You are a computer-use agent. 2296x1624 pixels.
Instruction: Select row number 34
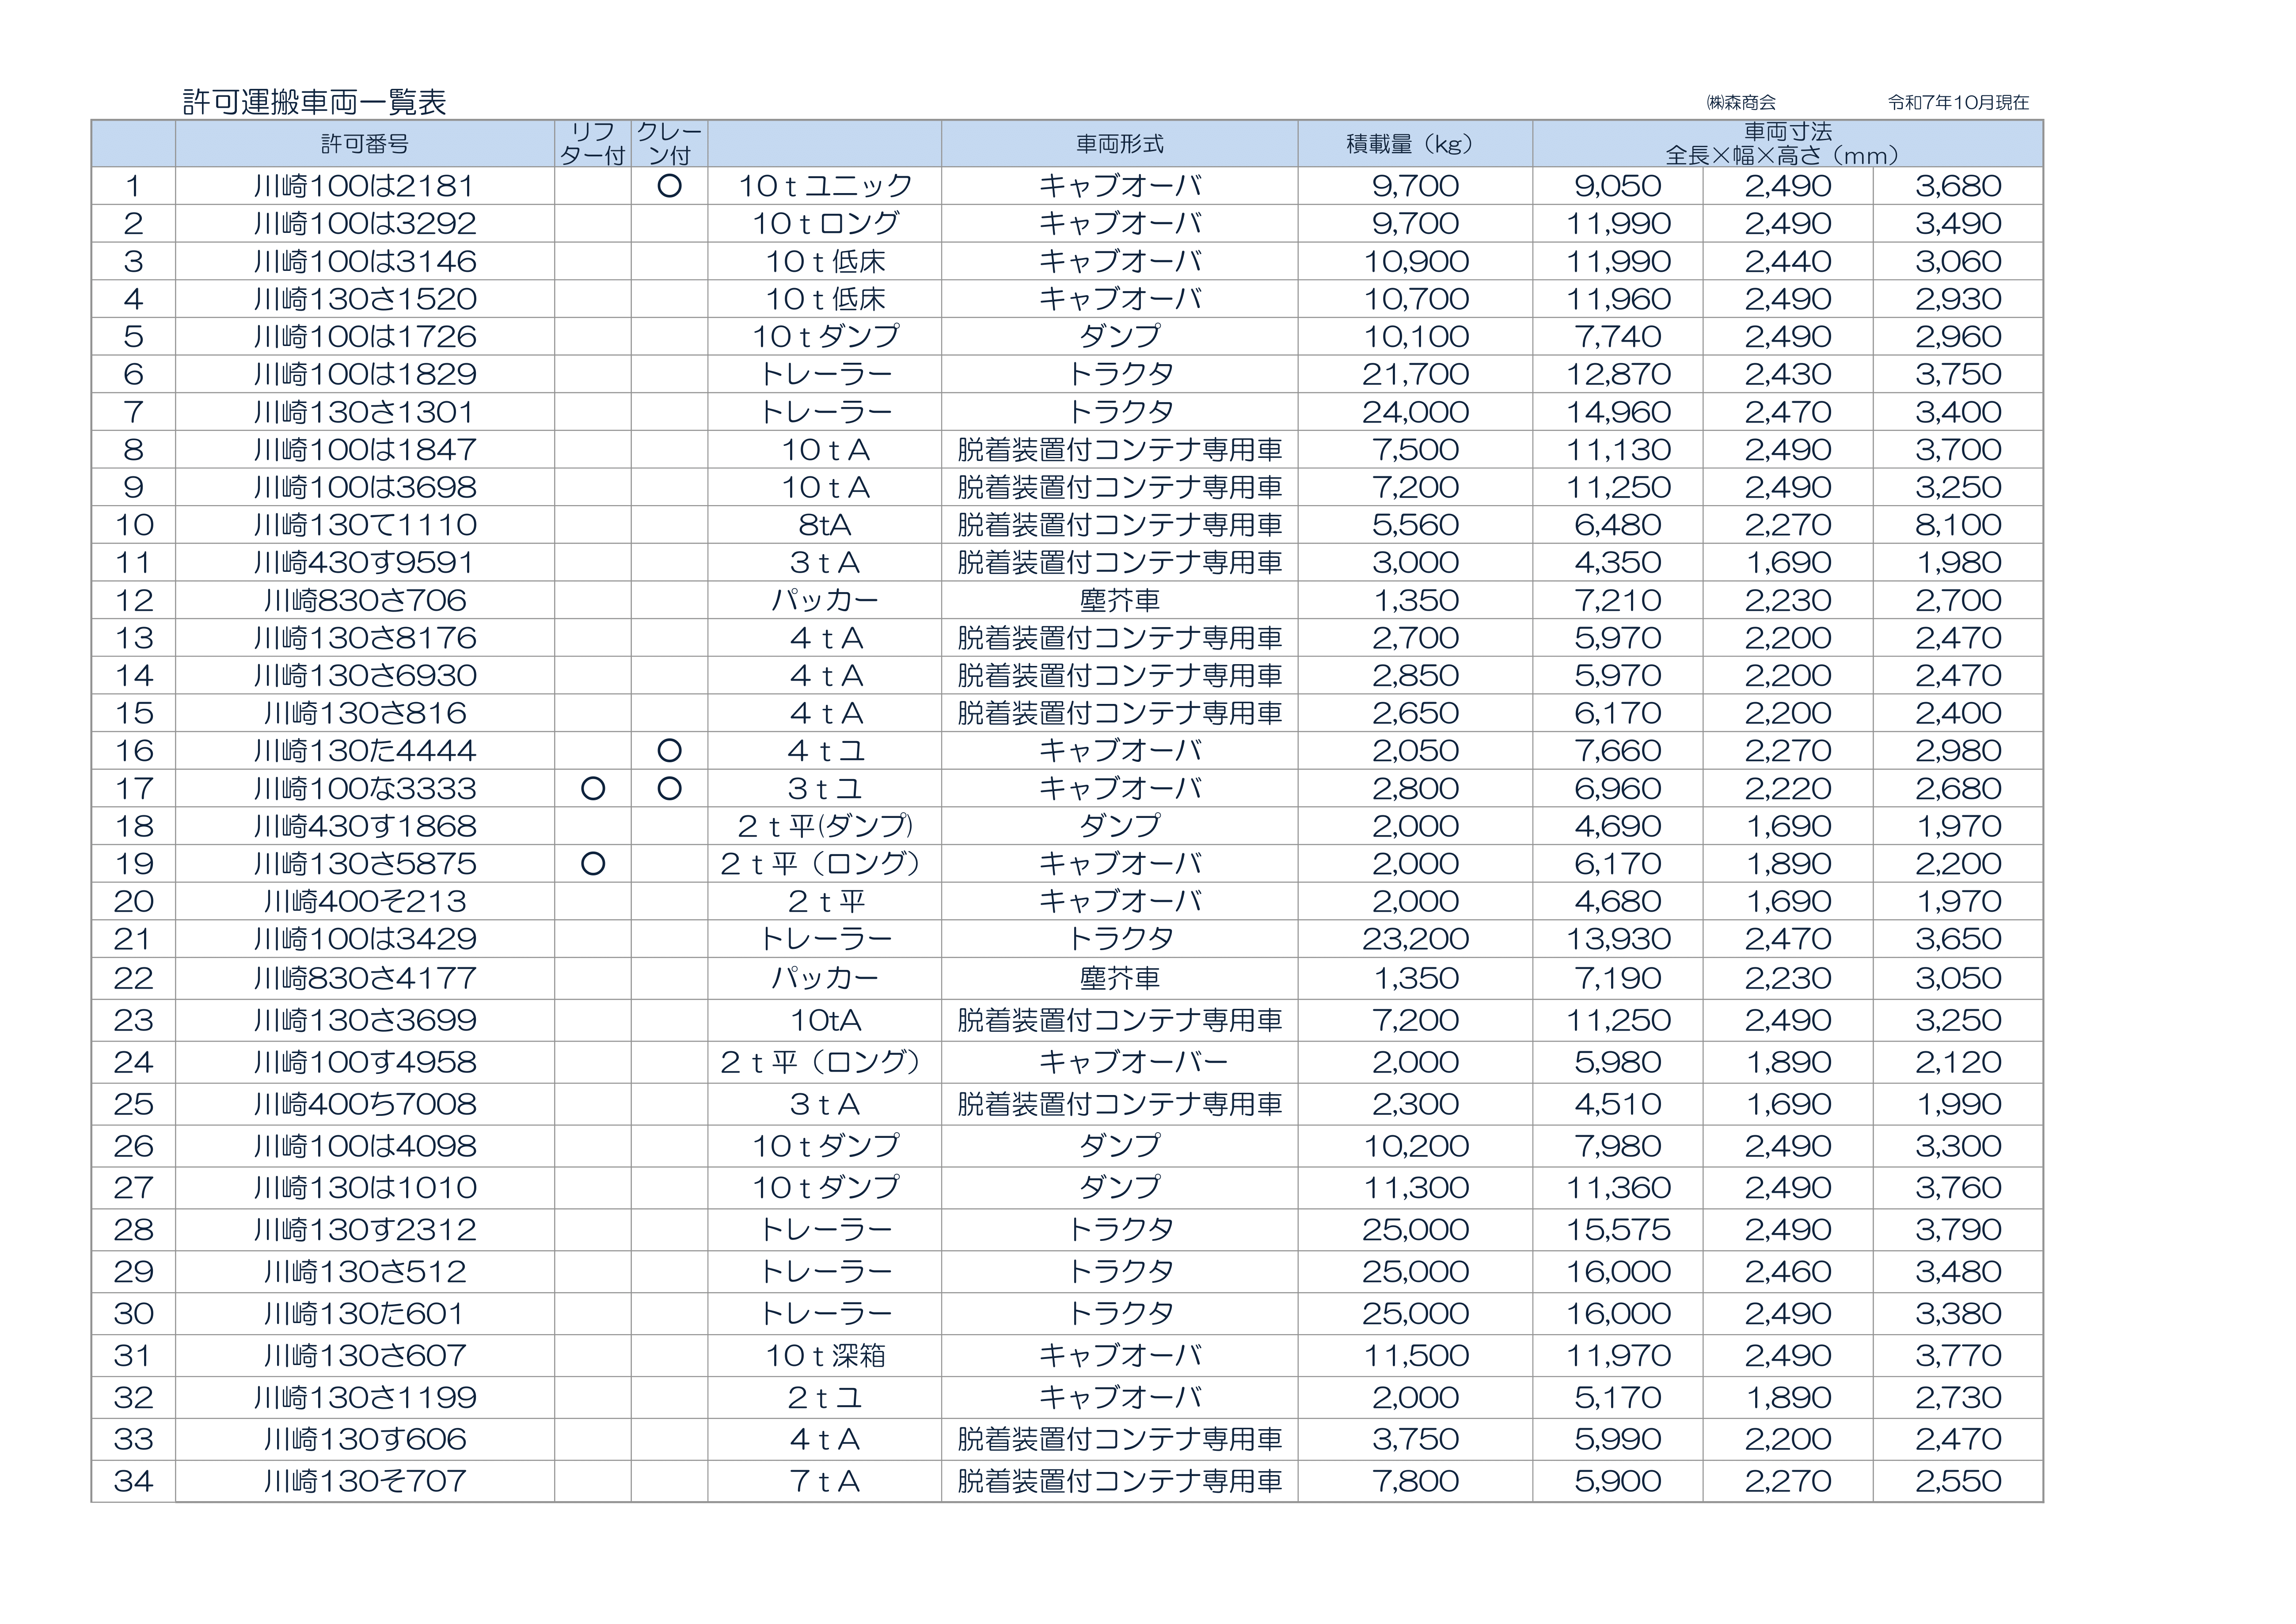pyautogui.click(x=133, y=1481)
